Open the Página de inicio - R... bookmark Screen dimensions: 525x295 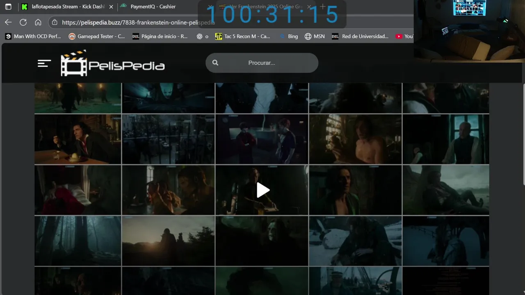(160, 36)
